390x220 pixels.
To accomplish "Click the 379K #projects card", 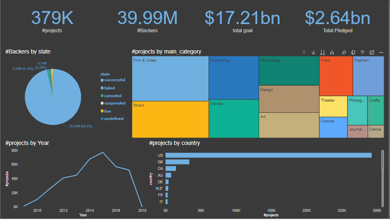I will pyautogui.click(x=52, y=18).
